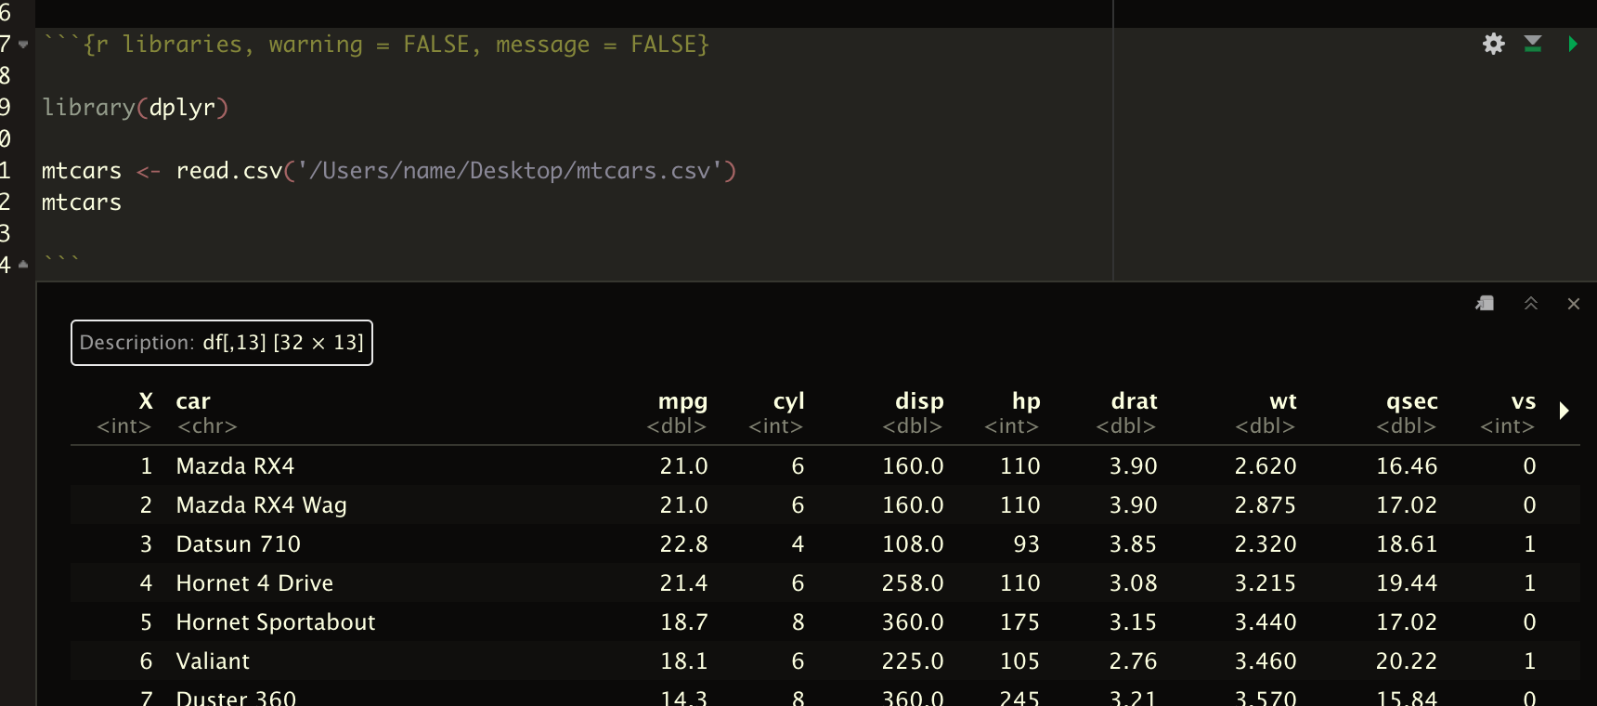Click the Valiant cell
1597x706 pixels.
213,661
